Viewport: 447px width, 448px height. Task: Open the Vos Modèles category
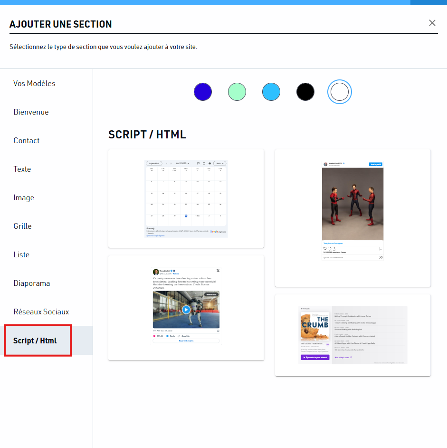(34, 83)
